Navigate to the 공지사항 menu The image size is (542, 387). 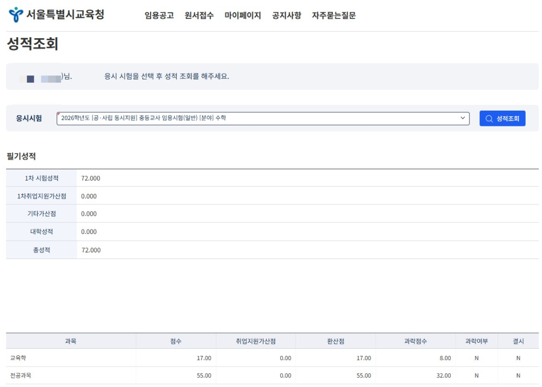[286, 15]
